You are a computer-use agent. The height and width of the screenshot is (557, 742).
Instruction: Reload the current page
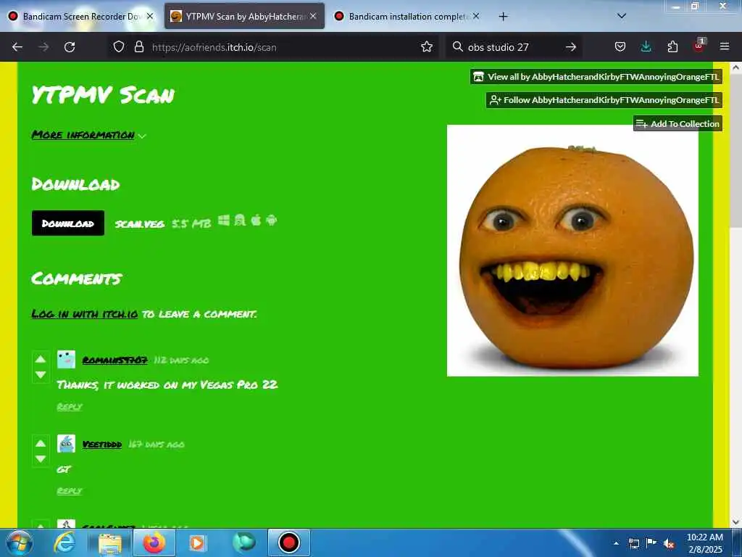pos(70,47)
